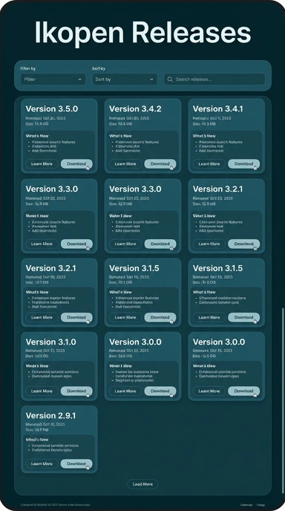The image size is (285, 511).
Task: Open the Sort by dropdown
Action: coord(125,79)
